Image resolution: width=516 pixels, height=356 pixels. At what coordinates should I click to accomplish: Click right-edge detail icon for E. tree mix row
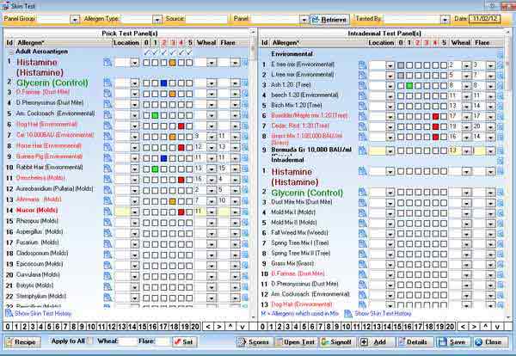(x=501, y=64)
